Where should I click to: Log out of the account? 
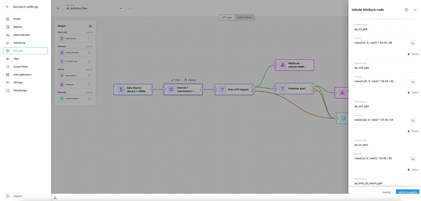pyautogui.click(x=14, y=196)
